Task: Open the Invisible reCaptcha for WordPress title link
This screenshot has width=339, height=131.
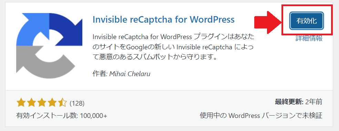Action: tap(163, 20)
